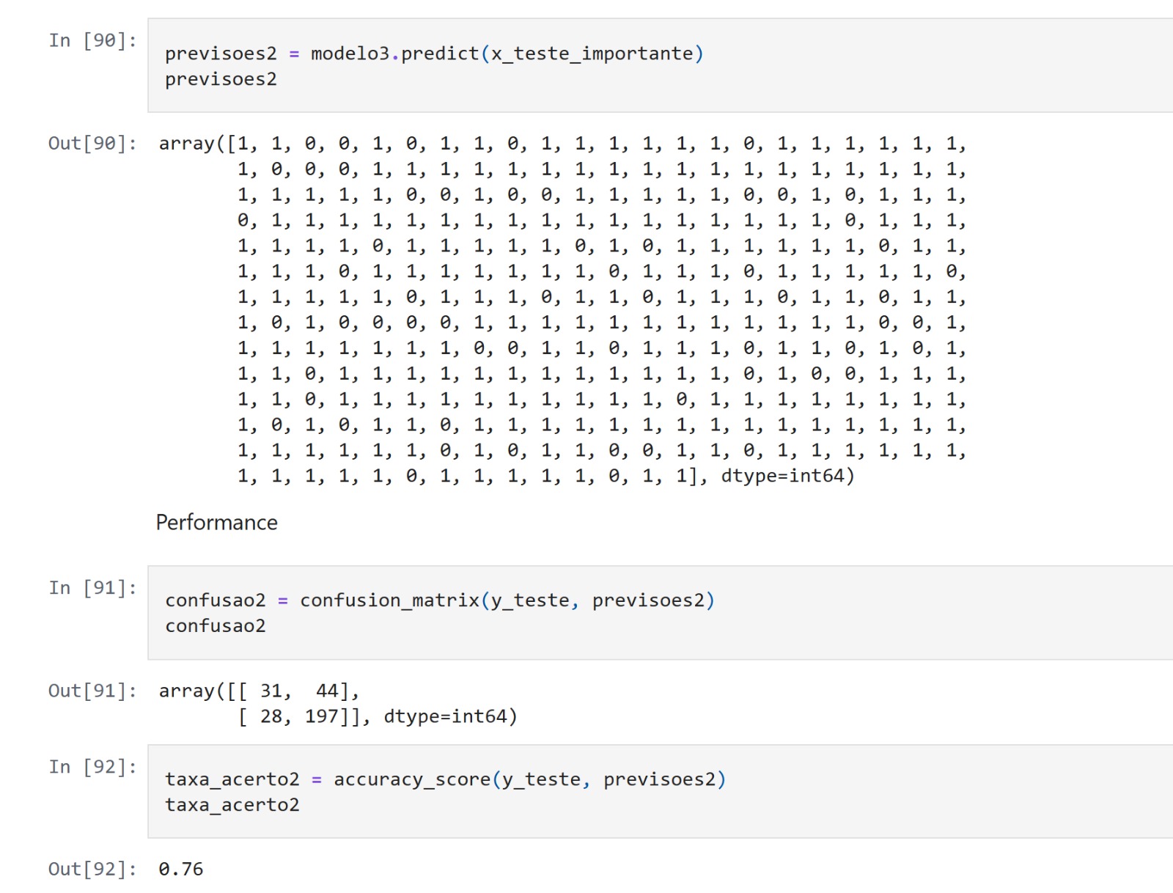
Task: Click 'dtype=int64' at end of predictions array
Action: (x=783, y=476)
